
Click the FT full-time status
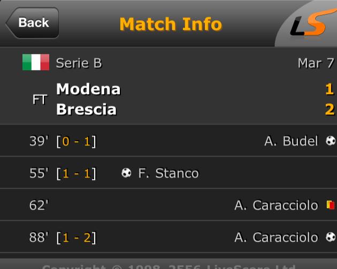[40, 99]
